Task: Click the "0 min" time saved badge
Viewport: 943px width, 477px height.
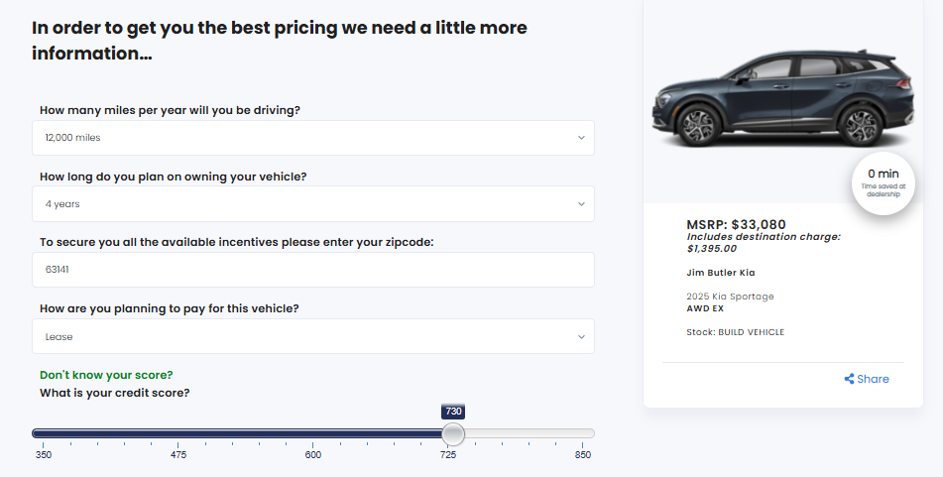Action: [883, 181]
